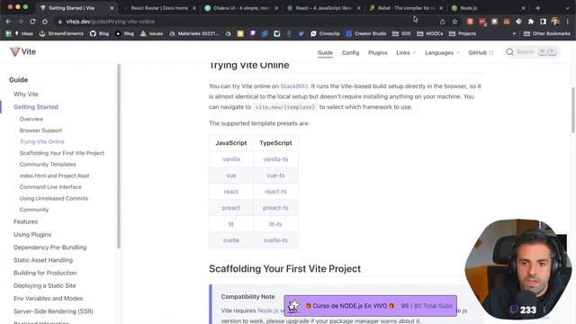Open the browser side panel
This screenshot has width=576, height=324.
(543, 22)
